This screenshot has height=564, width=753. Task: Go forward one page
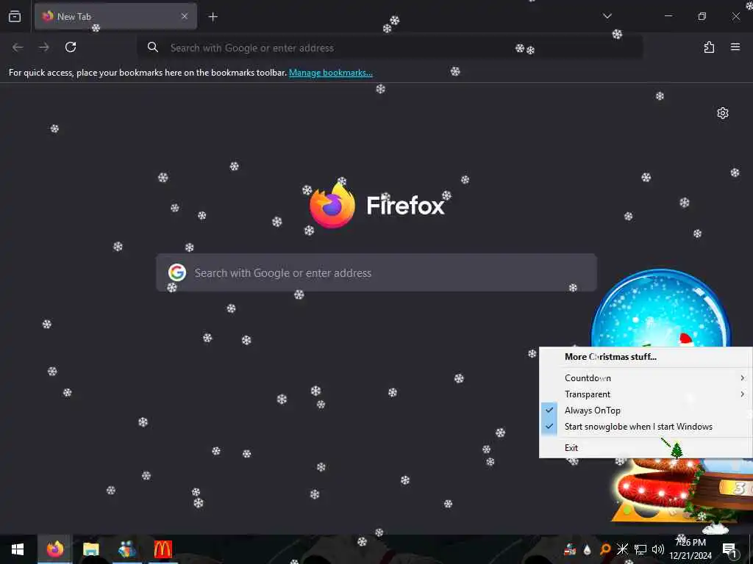coord(44,47)
